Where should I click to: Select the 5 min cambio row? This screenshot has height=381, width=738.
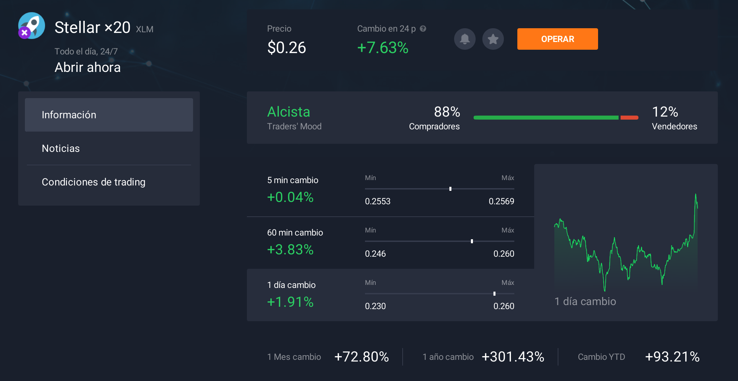point(391,190)
